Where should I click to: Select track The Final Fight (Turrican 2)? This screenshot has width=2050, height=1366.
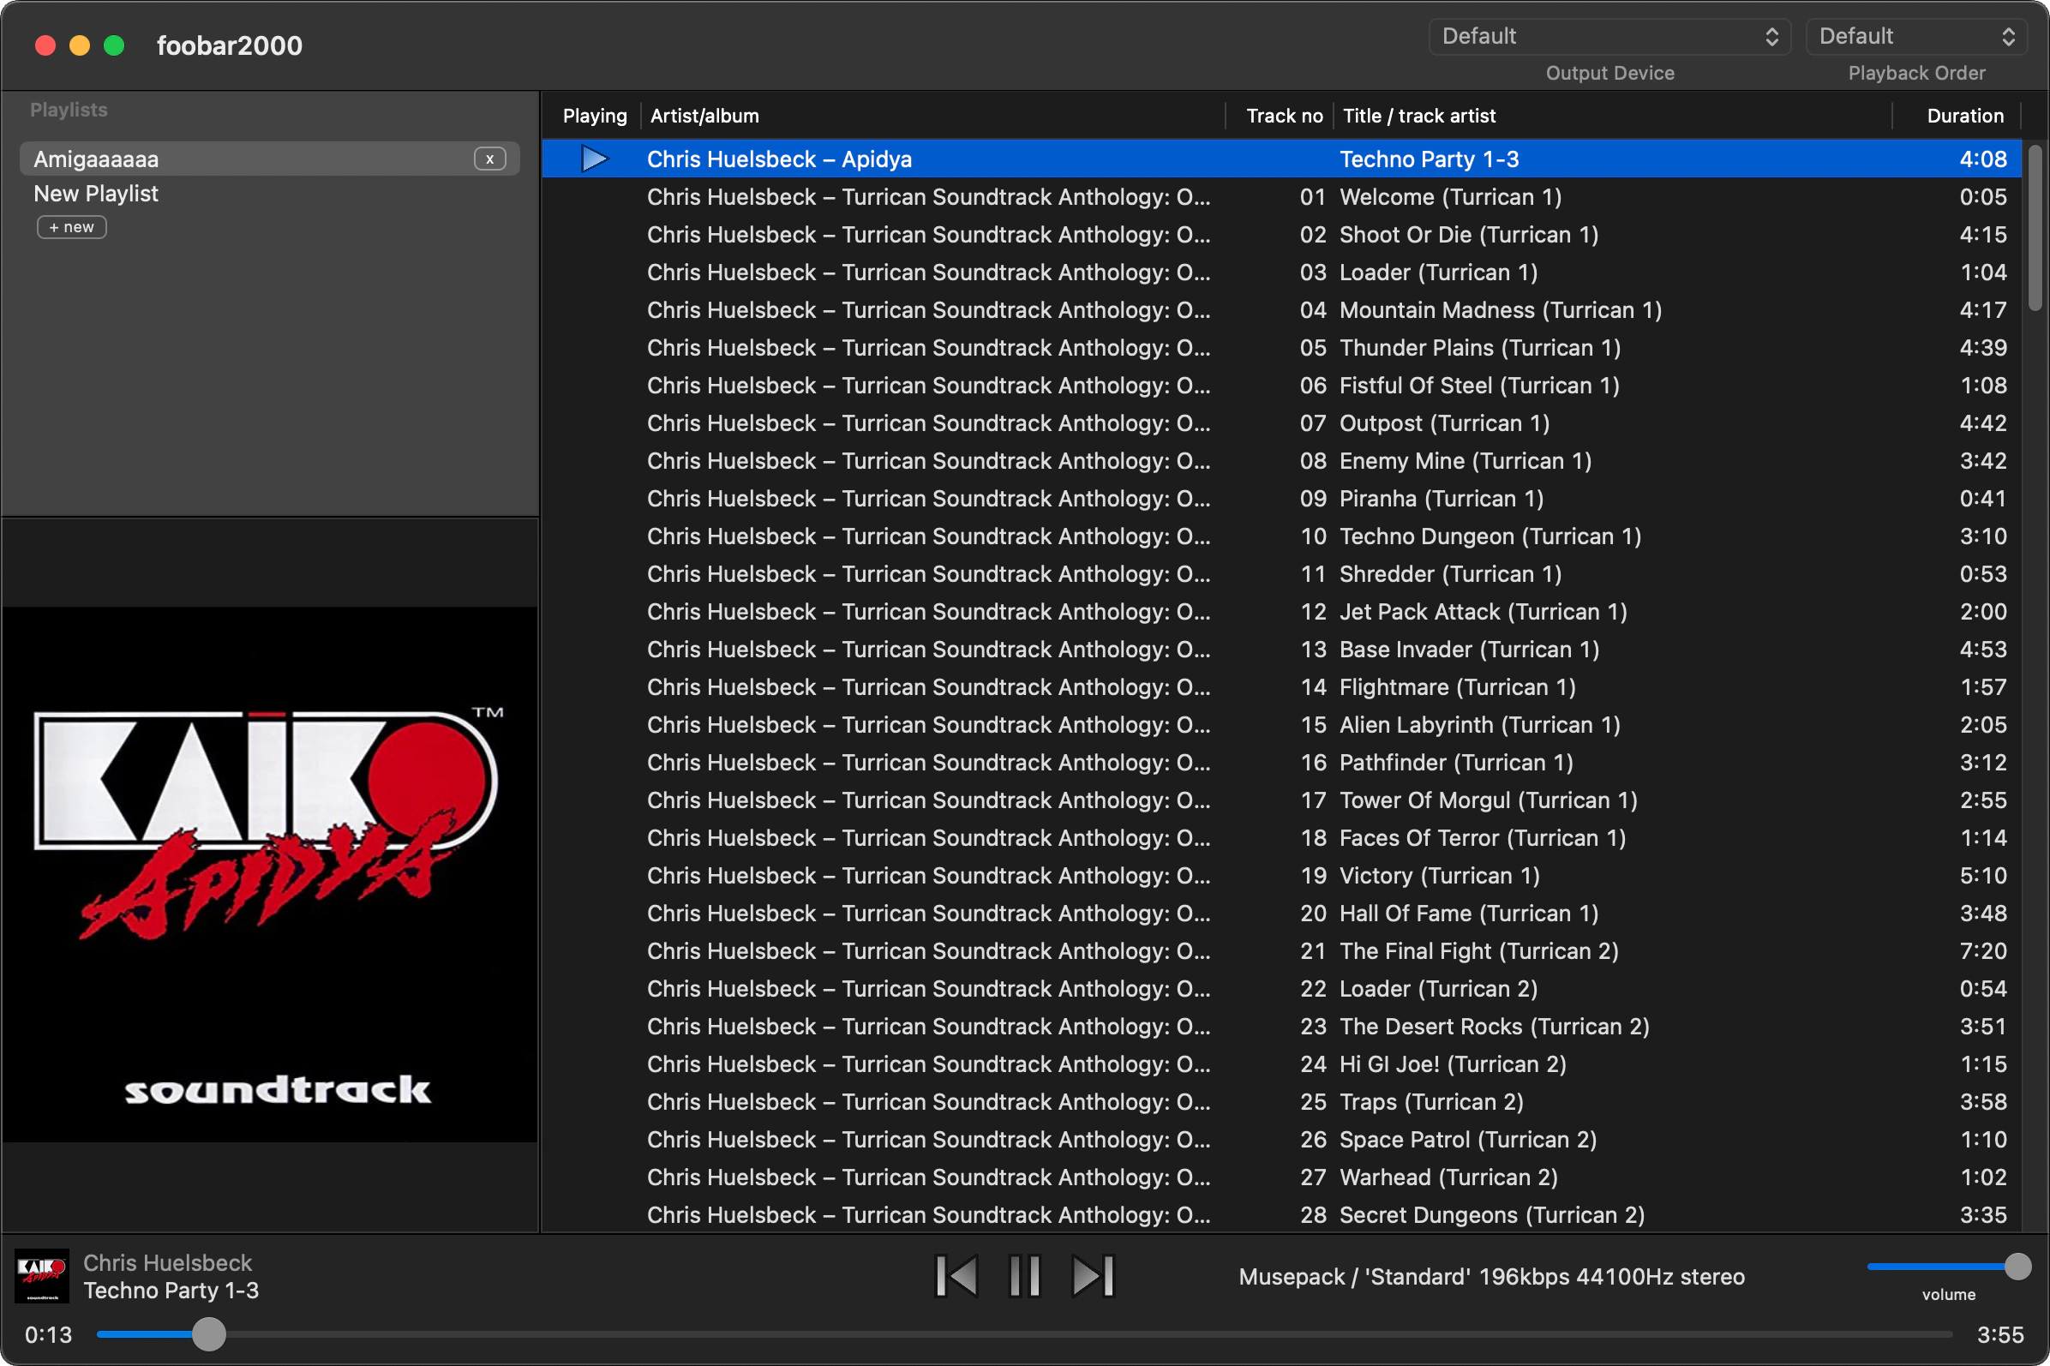(1478, 950)
